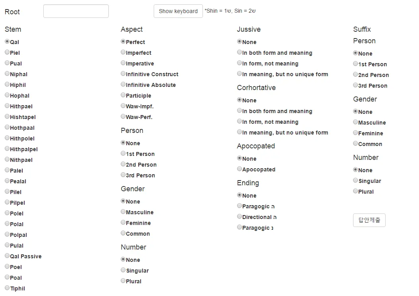Select the Hiphil stem radio button
Image resolution: width=419 pixels, height=296 pixels.
coord(7,85)
